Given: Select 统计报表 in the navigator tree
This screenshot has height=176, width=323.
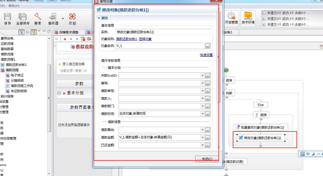Looking at the screenshot, I should click(x=7, y=96).
